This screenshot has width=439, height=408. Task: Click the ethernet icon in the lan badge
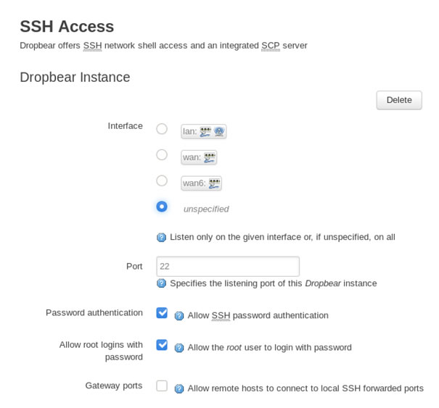point(205,132)
